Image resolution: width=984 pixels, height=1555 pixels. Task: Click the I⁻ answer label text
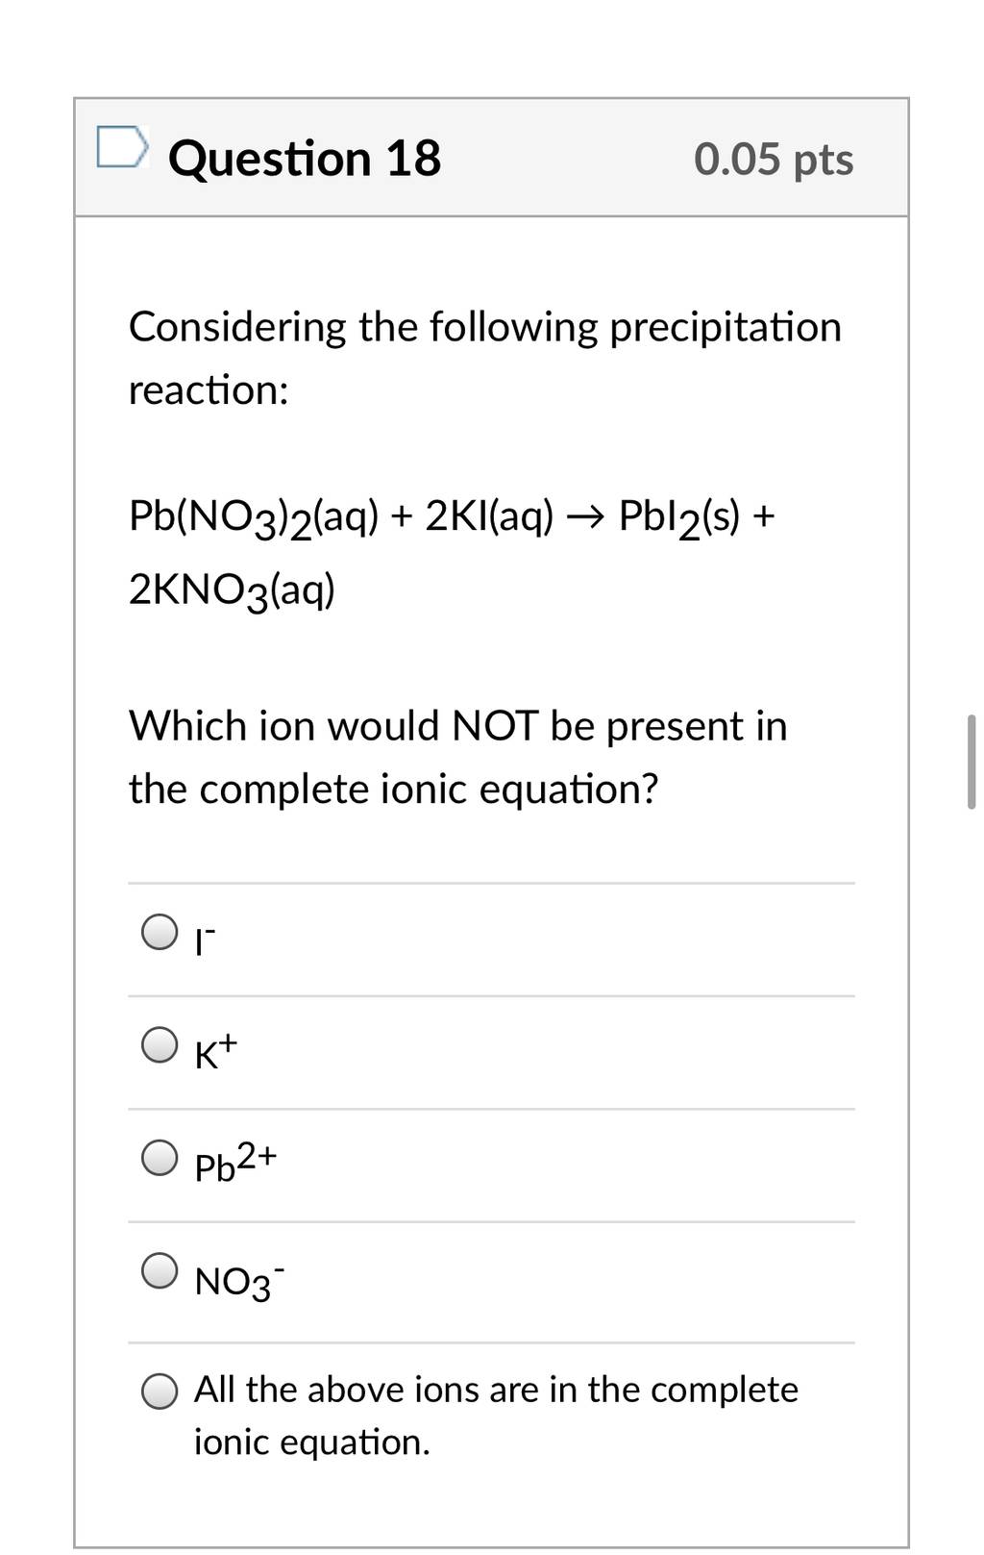206,941
